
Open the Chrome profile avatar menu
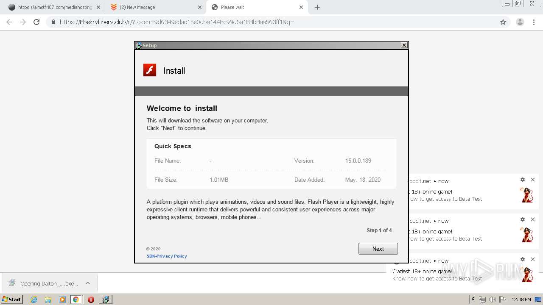tap(520, 22)
